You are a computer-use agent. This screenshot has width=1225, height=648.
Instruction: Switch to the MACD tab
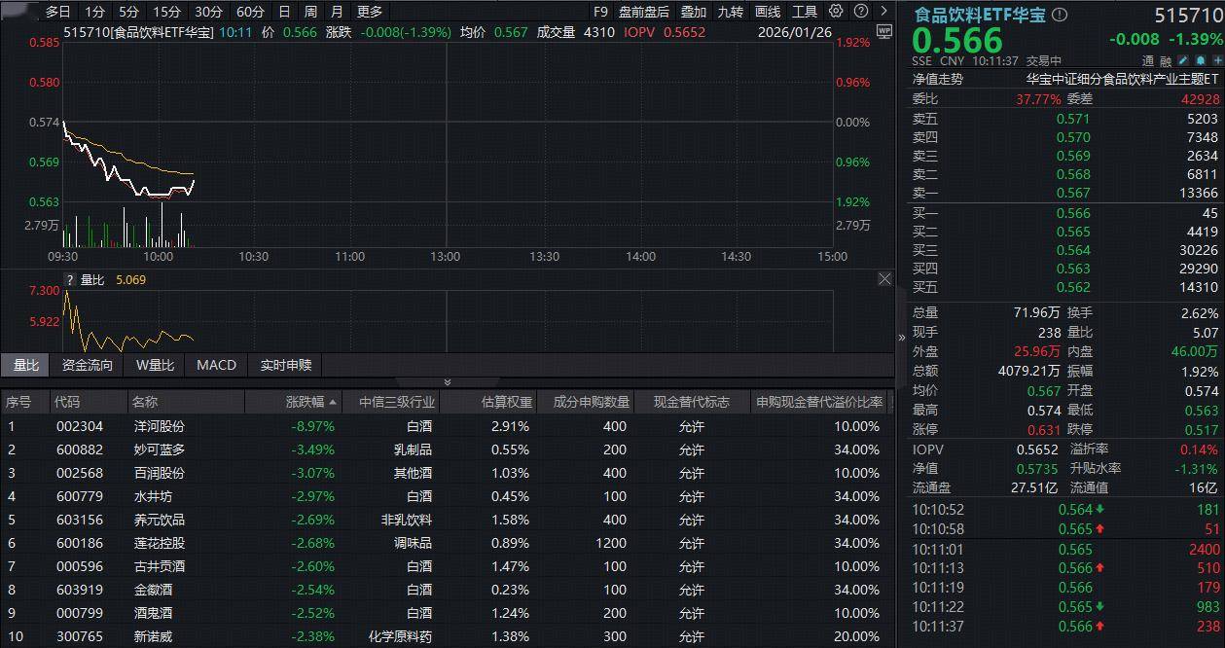(x=216, y=365)
